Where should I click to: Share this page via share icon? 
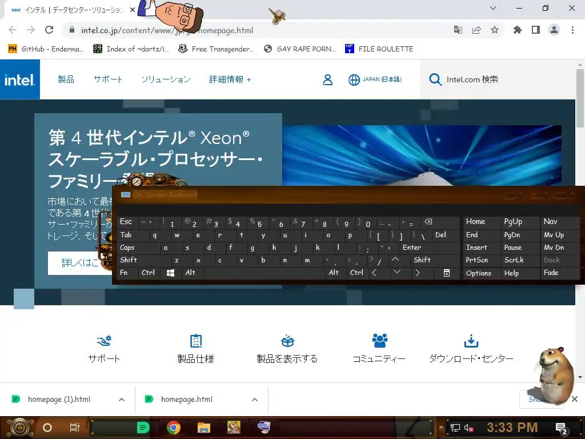pyautogui.click(x=476, y=30)
